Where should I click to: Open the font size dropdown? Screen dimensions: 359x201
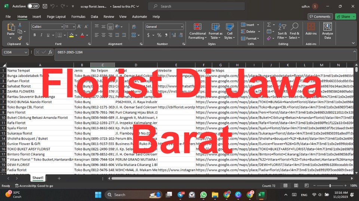(x=74, y=27)
